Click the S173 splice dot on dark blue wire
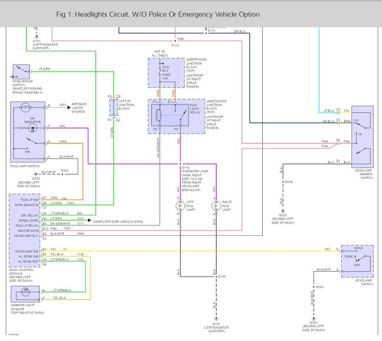382x341 pixels. tap(206, 33)
